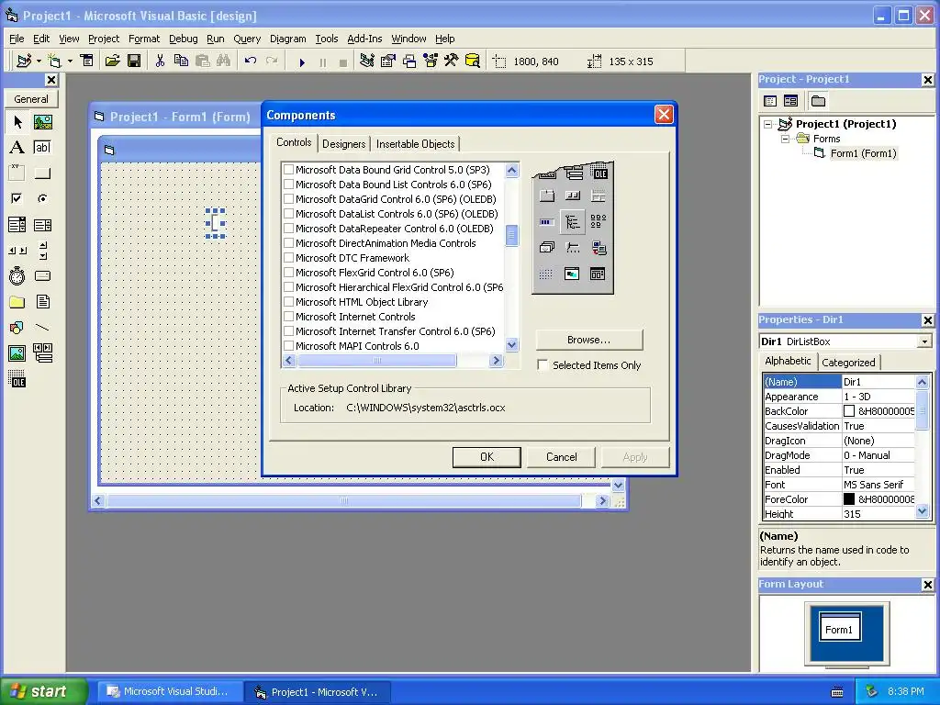
Task: Click View Code in Project panel
Action: pyautogui.click(x=770, y=101)
